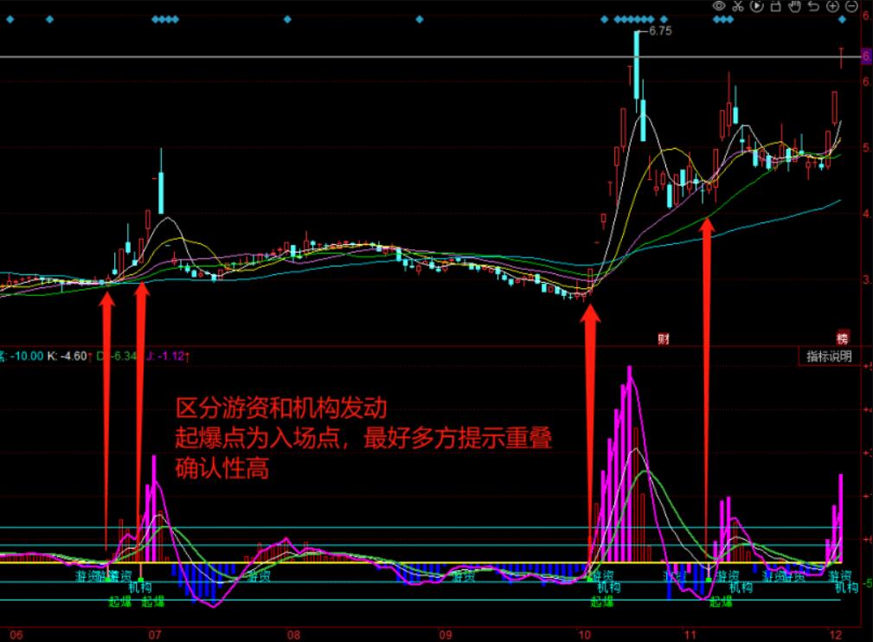This screenshot has width=873, height=642.
Task: Zoom out using the minus icon
Action: click(853, 6)
